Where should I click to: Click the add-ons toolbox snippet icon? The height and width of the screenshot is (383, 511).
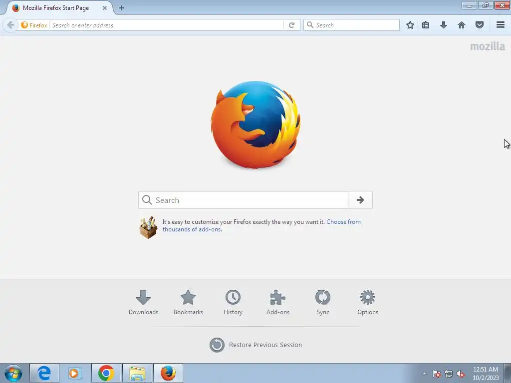click(x=148, y=227)
